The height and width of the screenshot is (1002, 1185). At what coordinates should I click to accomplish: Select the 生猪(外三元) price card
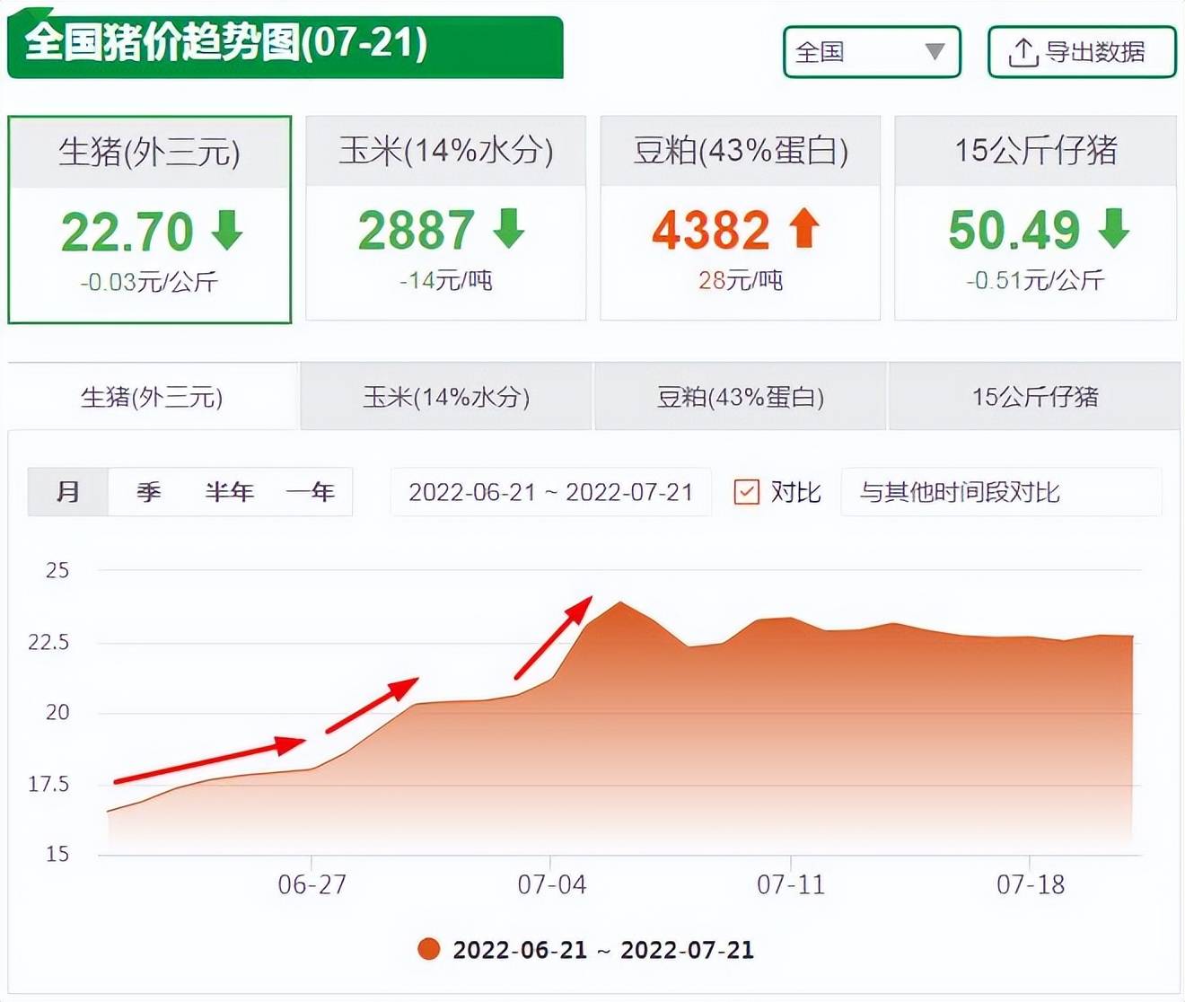click(150, 218)
